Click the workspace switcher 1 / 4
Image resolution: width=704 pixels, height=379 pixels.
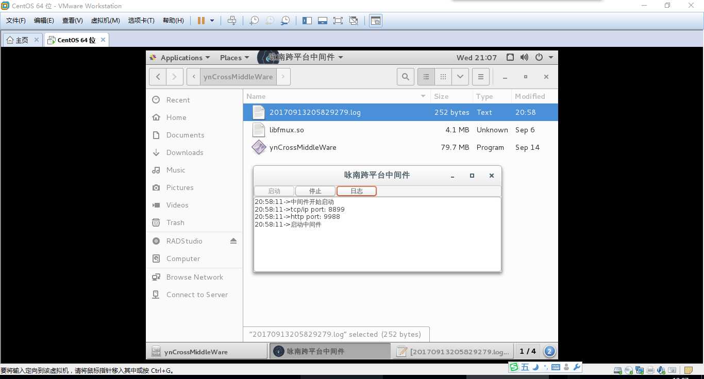528,351
